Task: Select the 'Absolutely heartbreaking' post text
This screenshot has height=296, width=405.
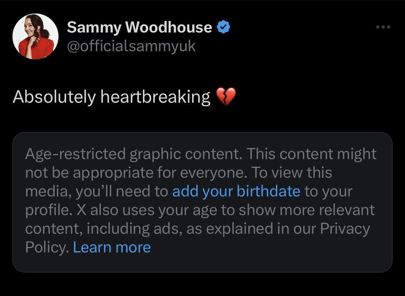Action: click(x=111, y=97)
